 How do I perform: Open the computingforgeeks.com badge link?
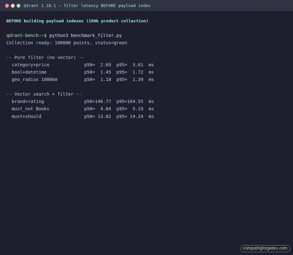pos(265,248)
